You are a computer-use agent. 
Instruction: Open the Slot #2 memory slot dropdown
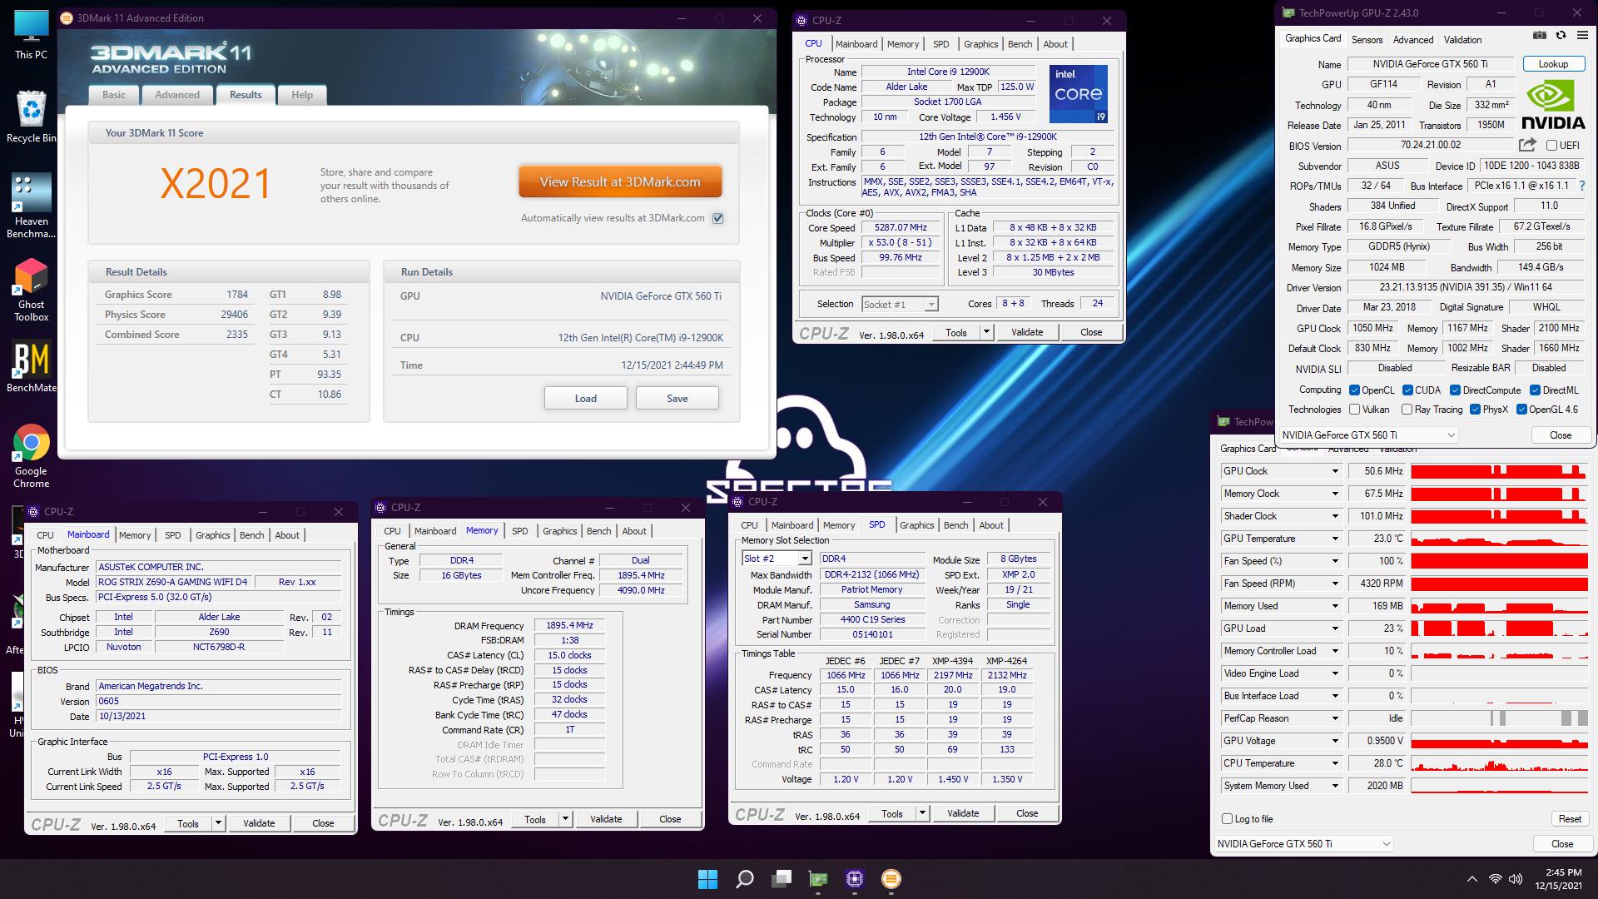pos(776,559)
